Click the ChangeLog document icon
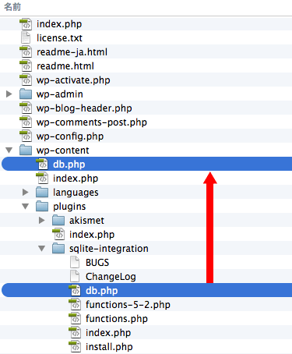 (75, 277)
